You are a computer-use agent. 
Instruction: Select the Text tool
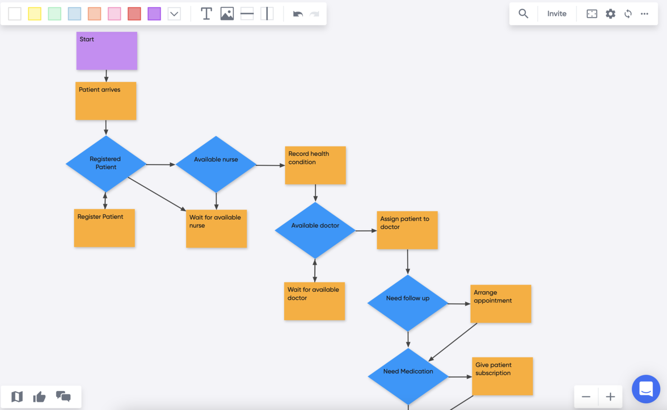point(206,13)
